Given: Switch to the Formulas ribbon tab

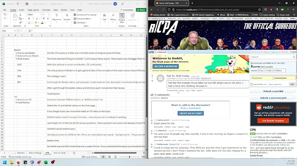Looking at the screenshot, I should click(x=46, y=10).
